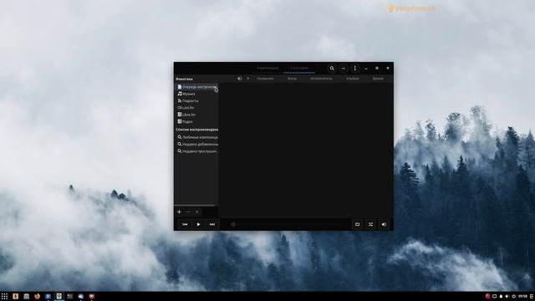Open playlist settings gear below sidebar
The height and width of the screenshot is (301, 535).
click(x=197, y=212)
